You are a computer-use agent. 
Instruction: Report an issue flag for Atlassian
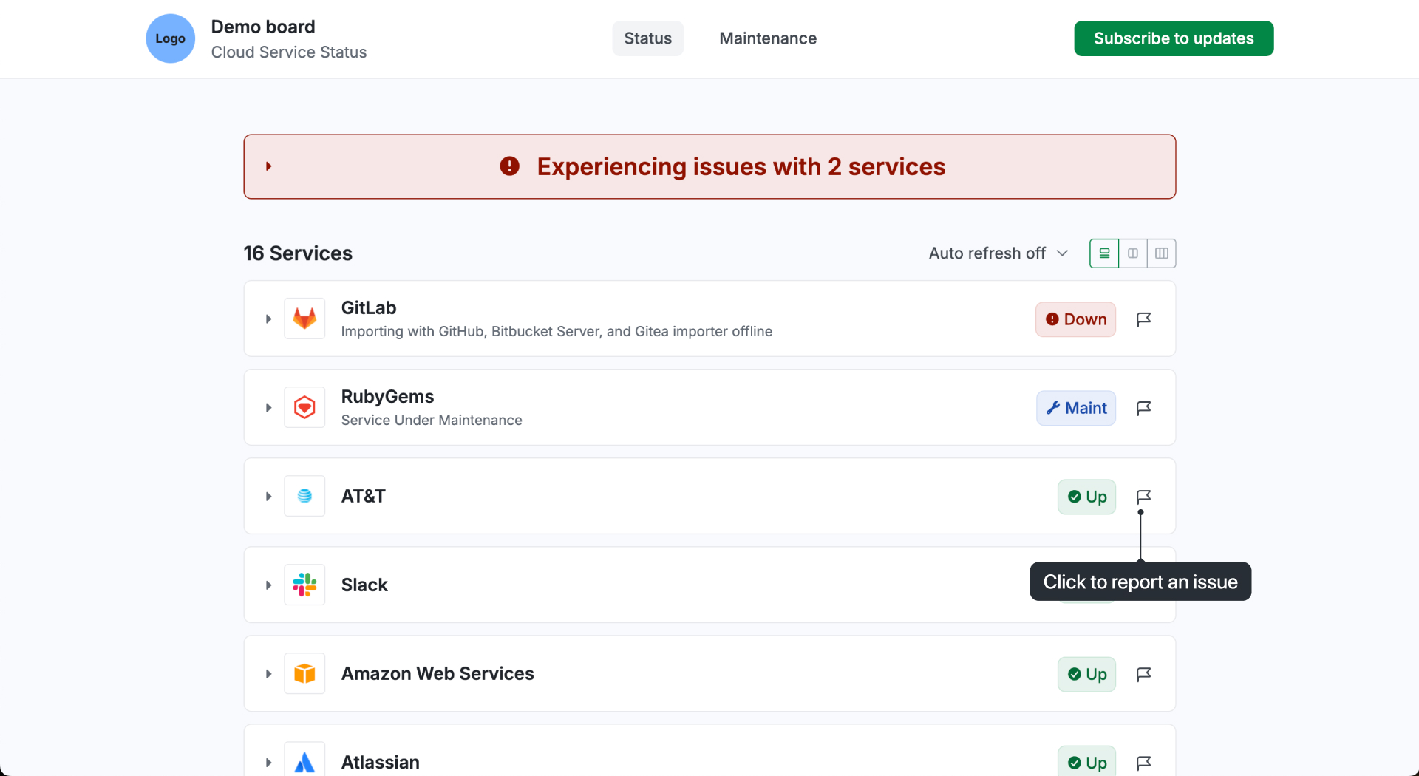1143,763
